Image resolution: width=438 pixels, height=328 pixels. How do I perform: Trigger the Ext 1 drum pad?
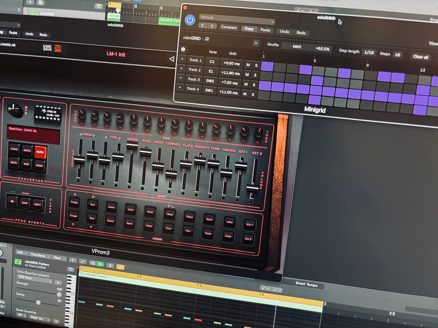coord(249,225)
